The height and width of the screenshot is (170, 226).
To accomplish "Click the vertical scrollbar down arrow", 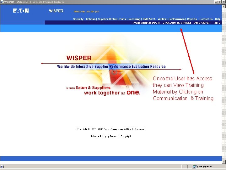I will pyautogui.click(x=224, y=162).
